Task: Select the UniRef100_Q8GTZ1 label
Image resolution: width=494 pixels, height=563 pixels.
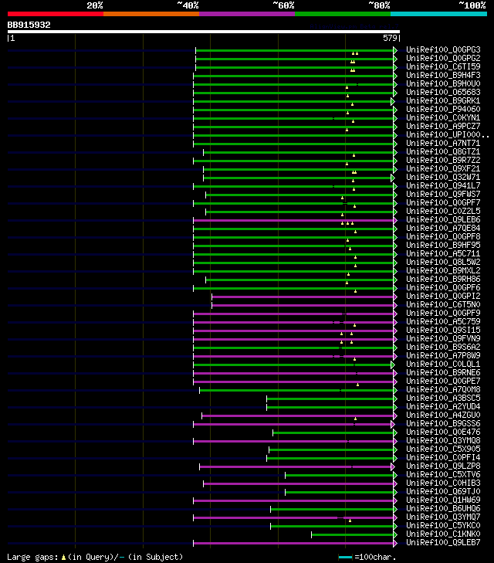Action: pyautogui.click(x=443, y=152)
